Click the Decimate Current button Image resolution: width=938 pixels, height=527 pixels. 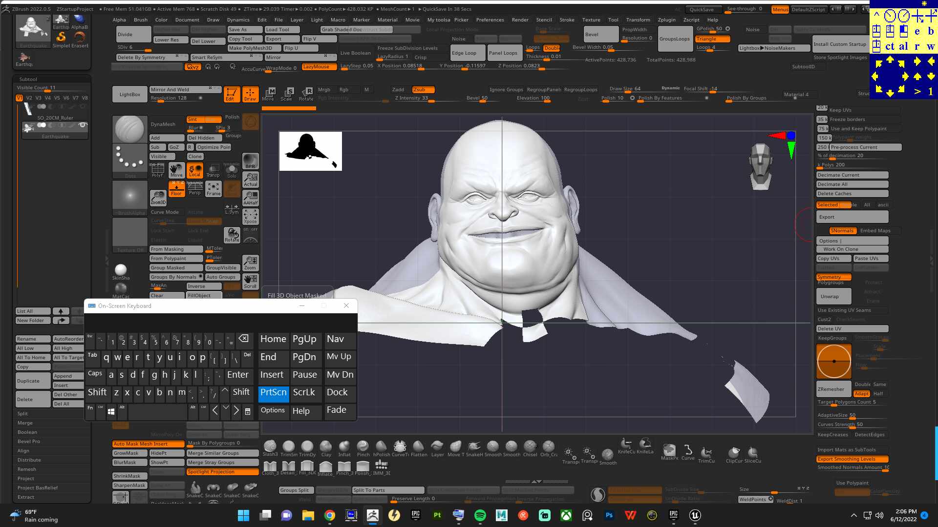[852, 175]
